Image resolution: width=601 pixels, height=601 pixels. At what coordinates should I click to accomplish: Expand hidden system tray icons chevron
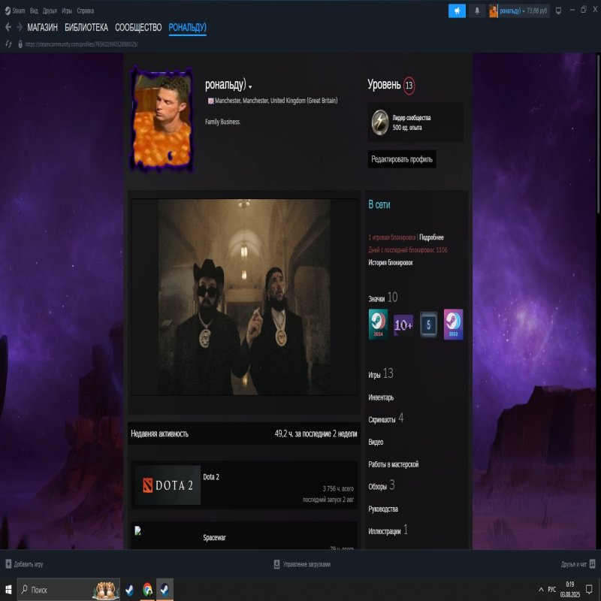click(540, 590)
